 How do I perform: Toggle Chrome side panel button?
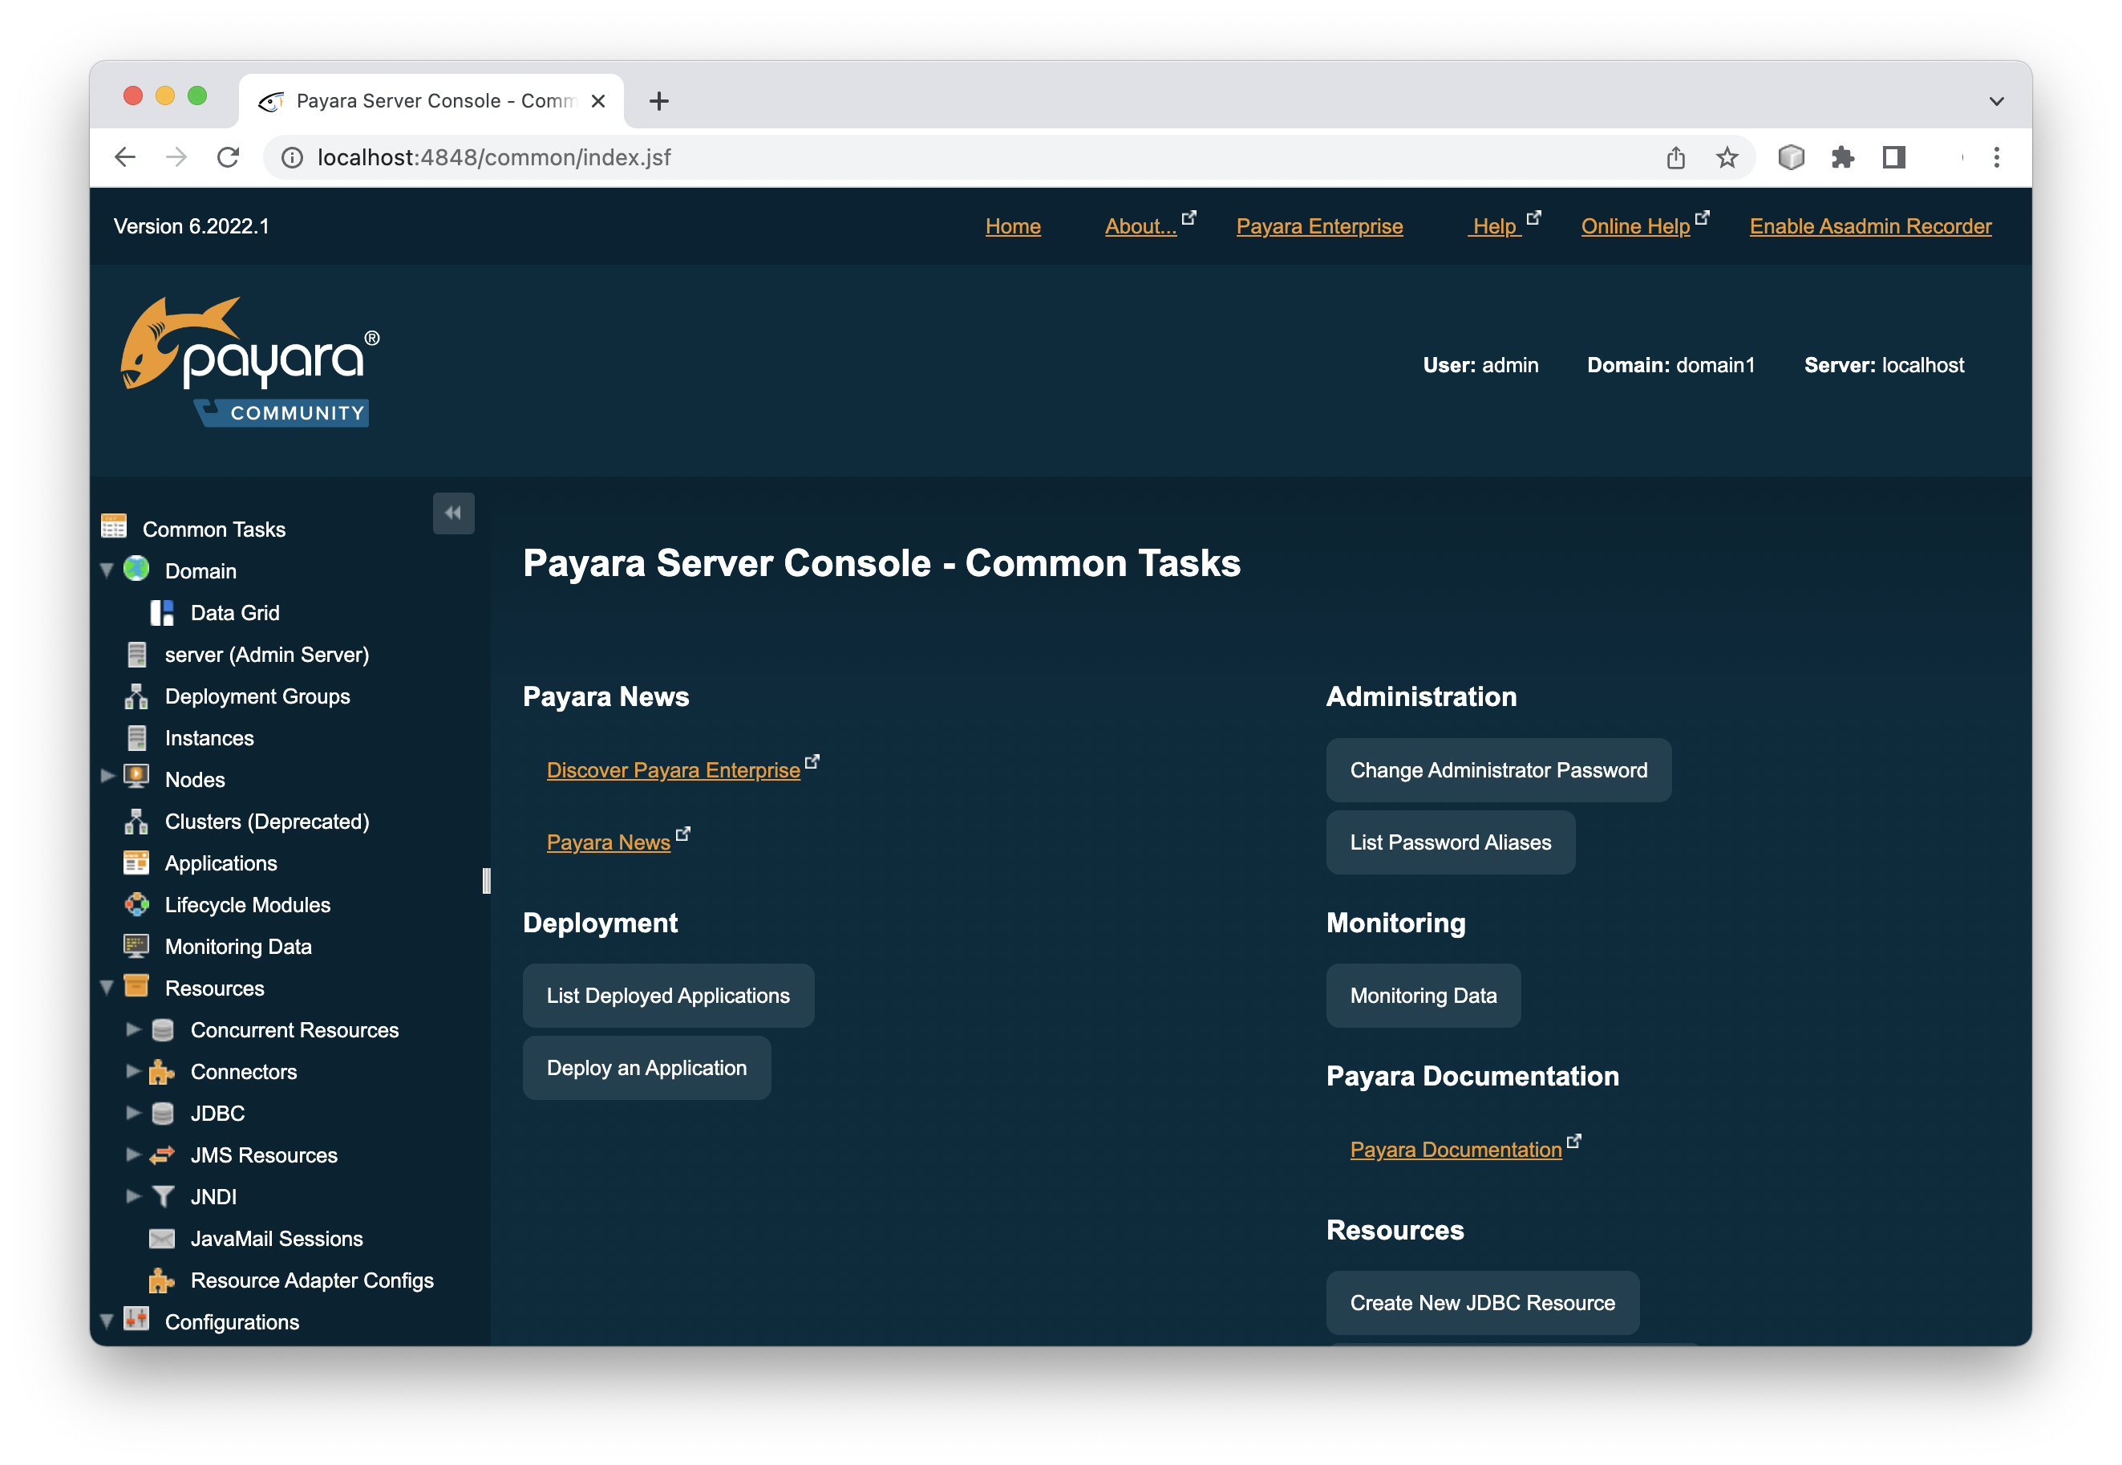coord(1893,158)
